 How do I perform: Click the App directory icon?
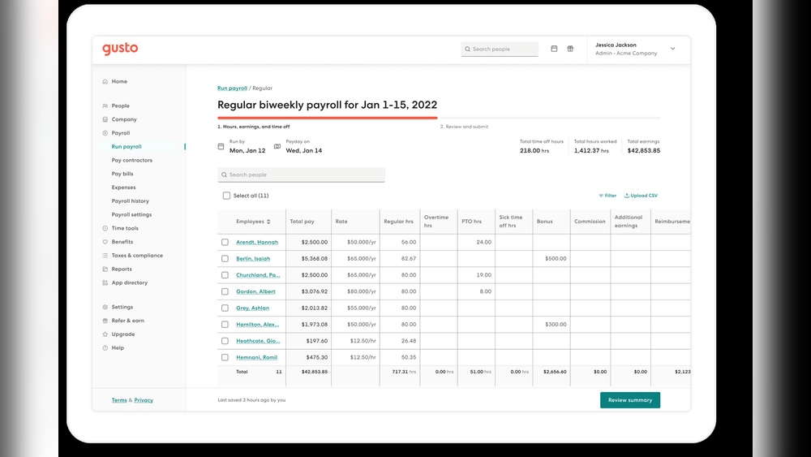pos(105,282)
